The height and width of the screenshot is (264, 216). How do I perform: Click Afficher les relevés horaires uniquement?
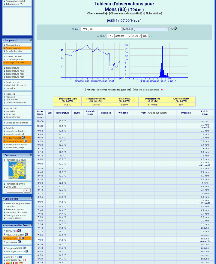point(108,90)
